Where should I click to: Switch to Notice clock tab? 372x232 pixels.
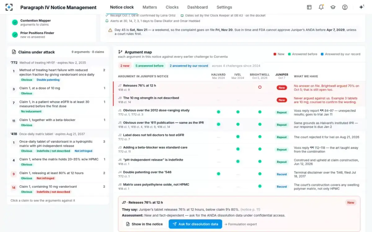pos(122,7)
